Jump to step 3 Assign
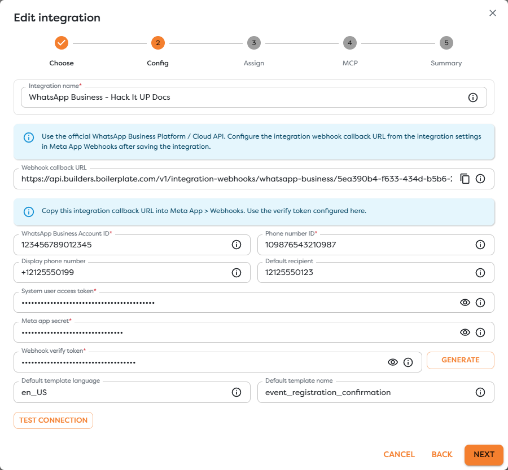508x470 pixels. (254, 43)
